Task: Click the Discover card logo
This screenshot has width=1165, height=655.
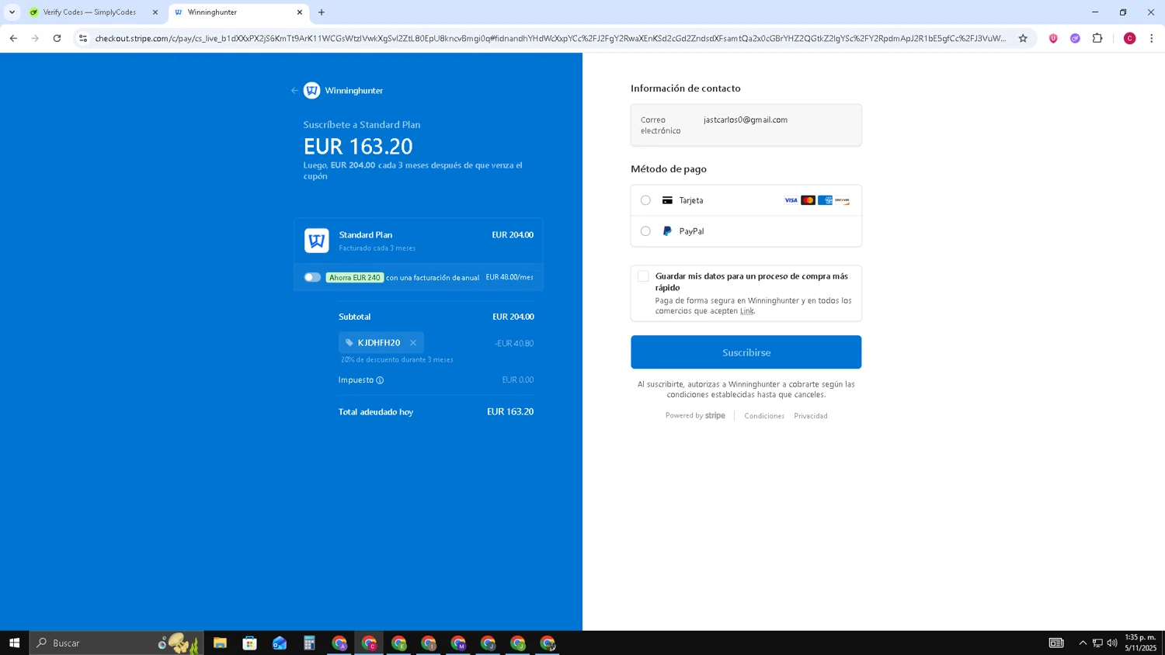Action: coord(842,200)
